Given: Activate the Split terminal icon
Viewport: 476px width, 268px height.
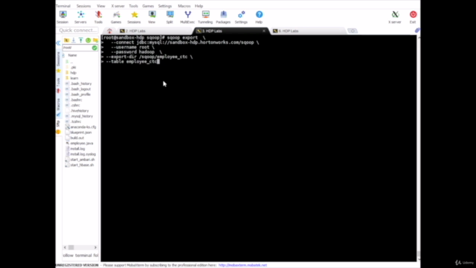Looking at the screenshot, I should tap(170, 17).
